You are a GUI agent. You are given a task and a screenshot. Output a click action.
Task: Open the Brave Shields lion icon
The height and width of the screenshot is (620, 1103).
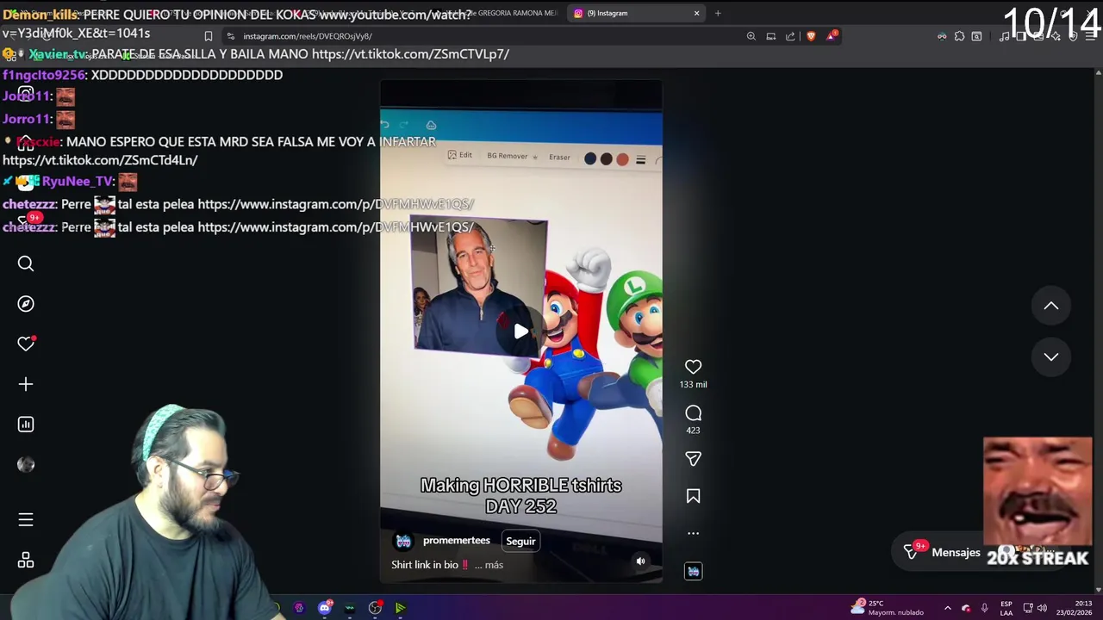coord(811,36)
